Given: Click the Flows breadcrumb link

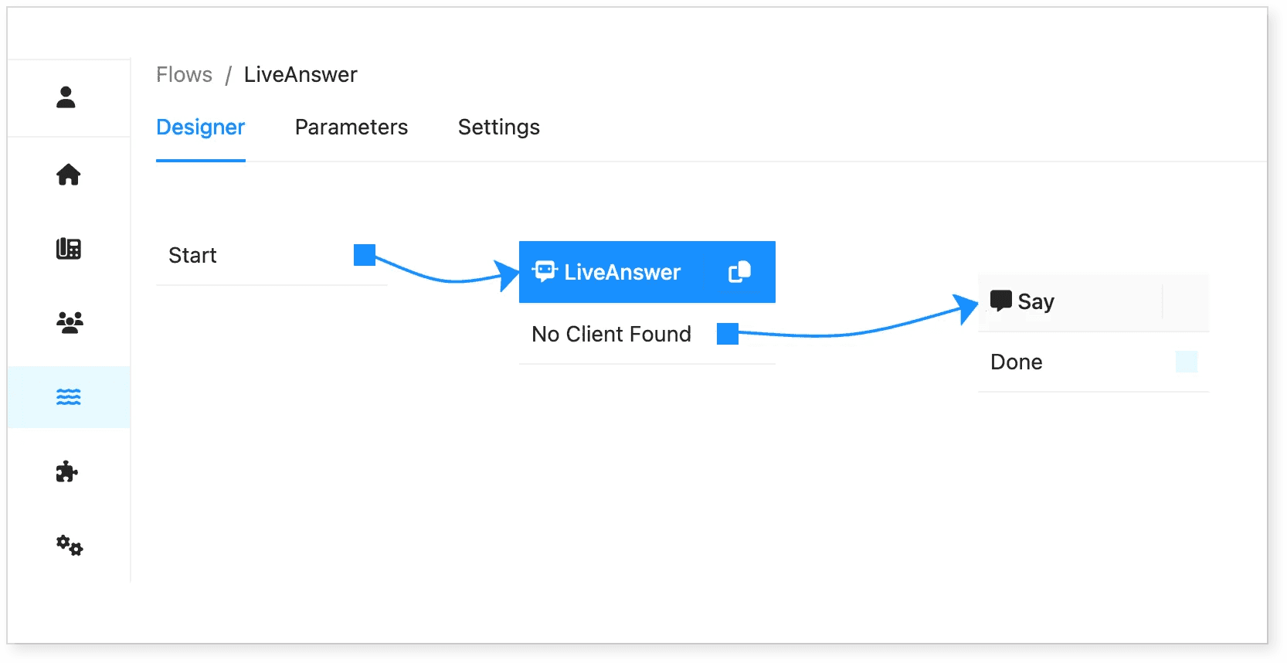Looking at the screenshot, I should click(184, 75).
